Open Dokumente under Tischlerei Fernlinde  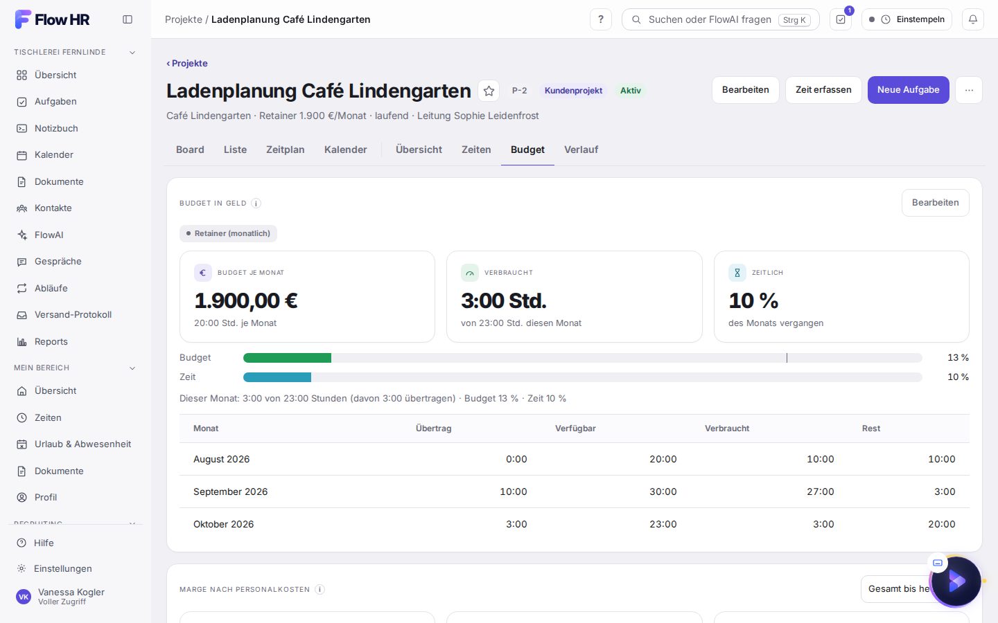(76, 181)
